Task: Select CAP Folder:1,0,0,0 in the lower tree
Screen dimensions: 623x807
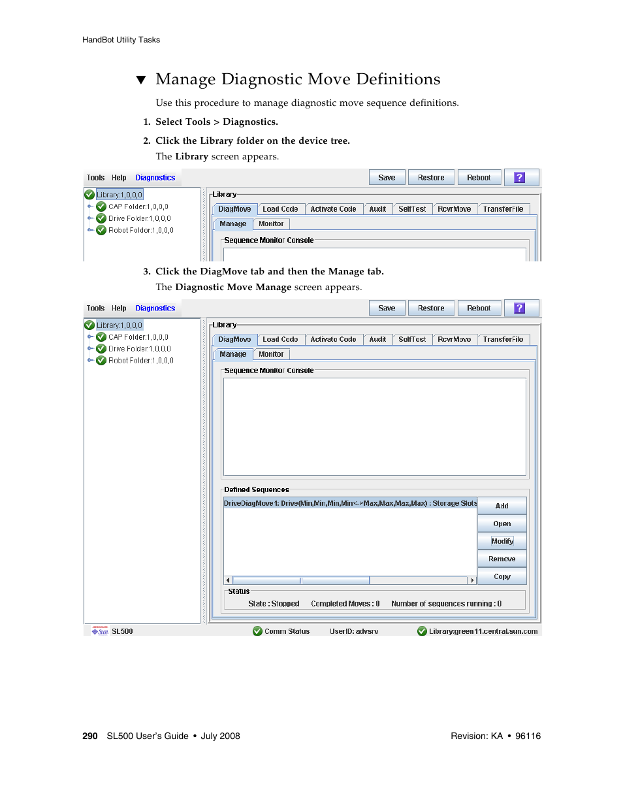Action: (x=138, y=337)
